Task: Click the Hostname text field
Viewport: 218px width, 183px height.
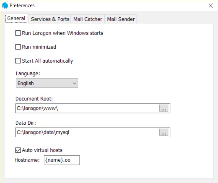Action: coord(62,160)
